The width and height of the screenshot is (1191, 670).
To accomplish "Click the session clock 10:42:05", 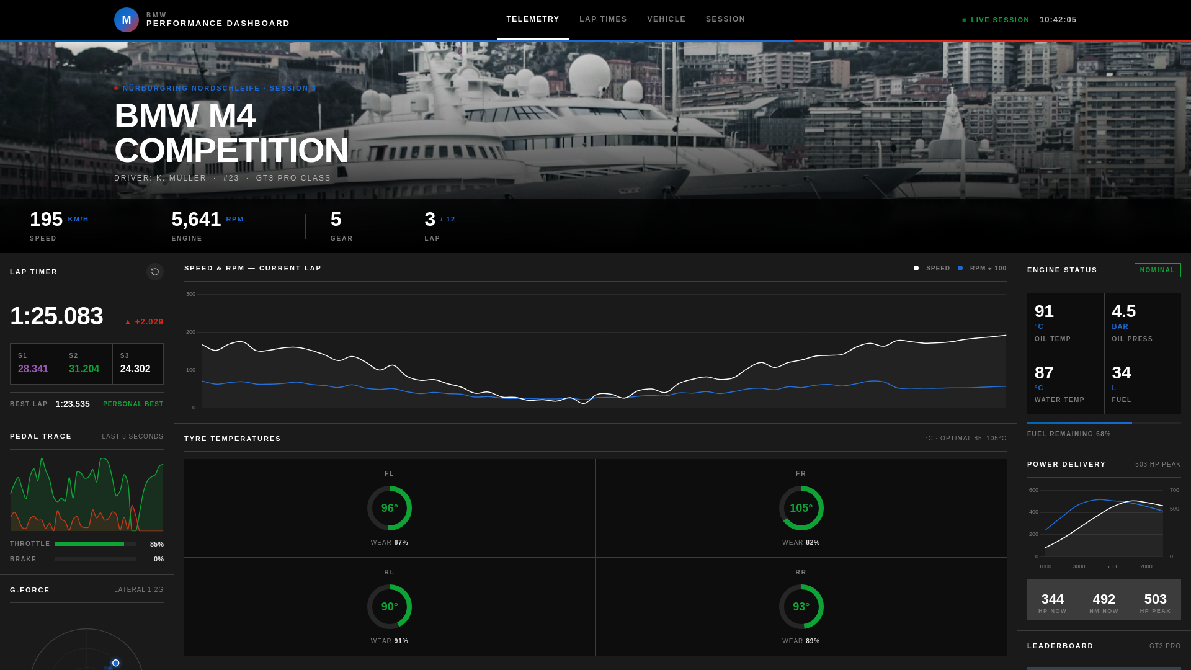I will (x=1058, y=20).
